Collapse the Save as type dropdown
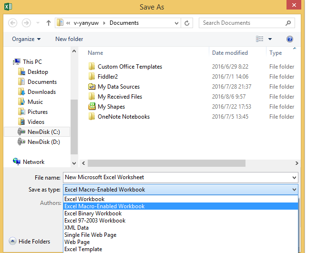Screen dimensions: 317x253 point(294,190)
